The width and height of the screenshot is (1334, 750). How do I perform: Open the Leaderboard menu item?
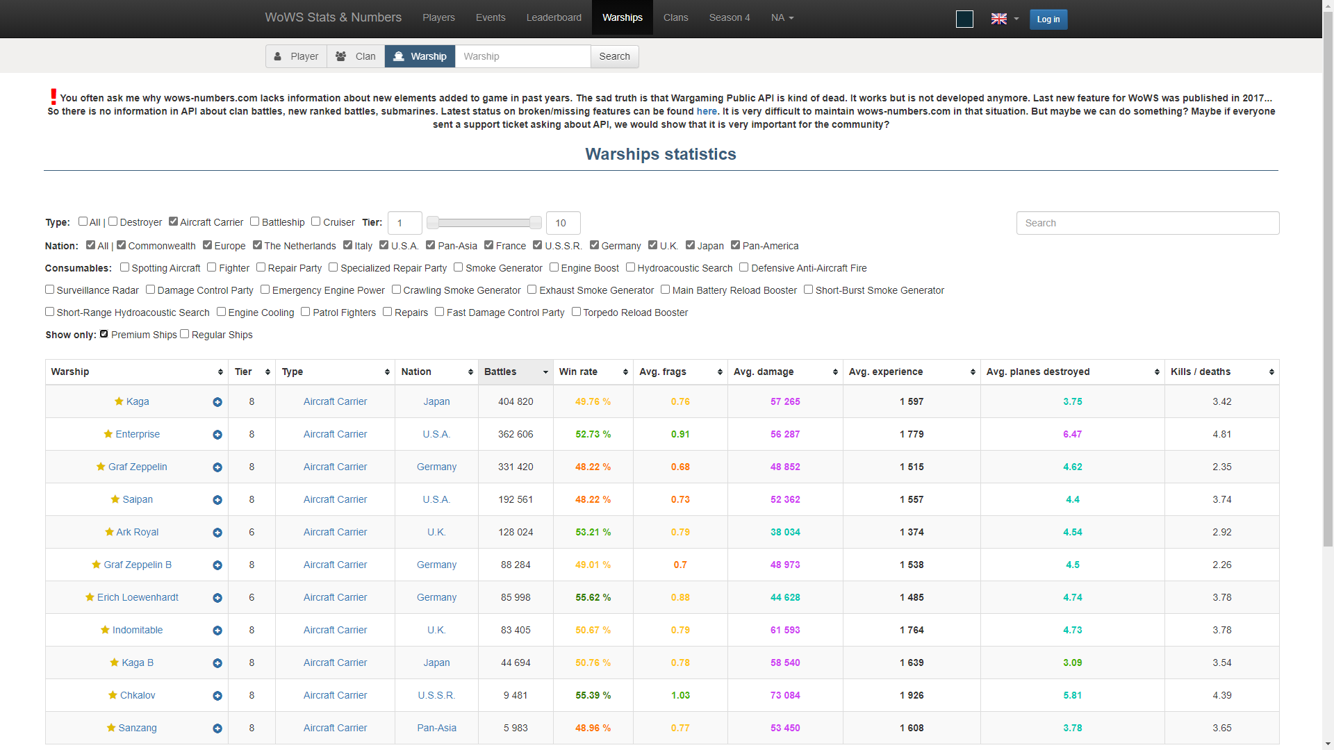(x=554, y=17)
